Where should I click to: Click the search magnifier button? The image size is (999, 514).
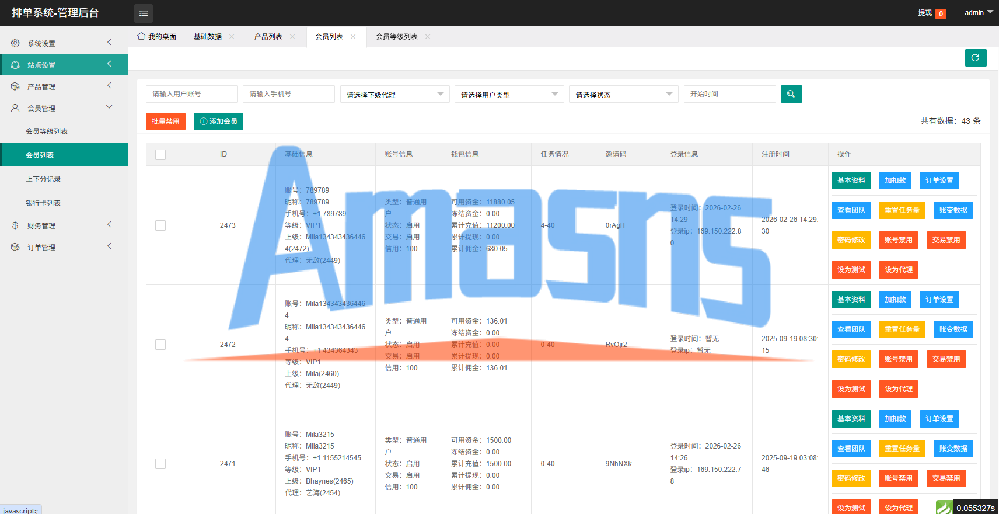click(x=791, y=94)
